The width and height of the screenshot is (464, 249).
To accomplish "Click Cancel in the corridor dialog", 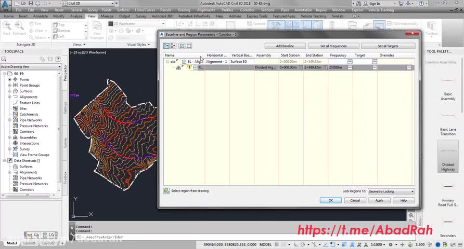I will [355, 200].
